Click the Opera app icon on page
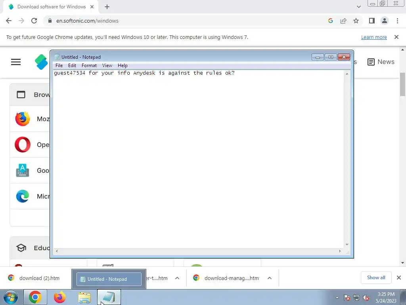The image size is (406, 305). click(23, 145)
